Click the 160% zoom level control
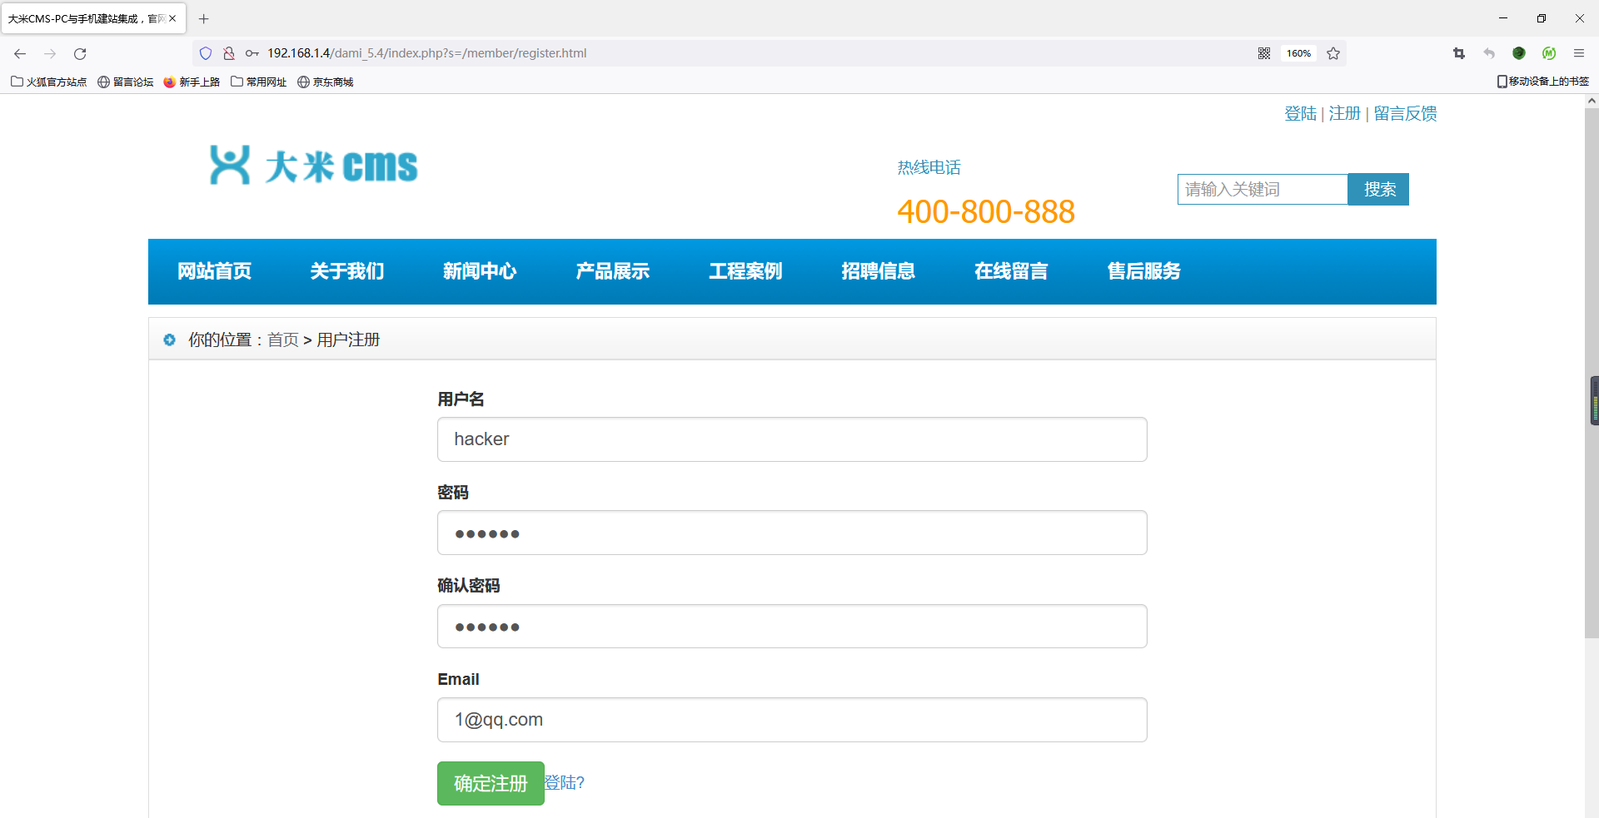 click(x=1298, y=52)
